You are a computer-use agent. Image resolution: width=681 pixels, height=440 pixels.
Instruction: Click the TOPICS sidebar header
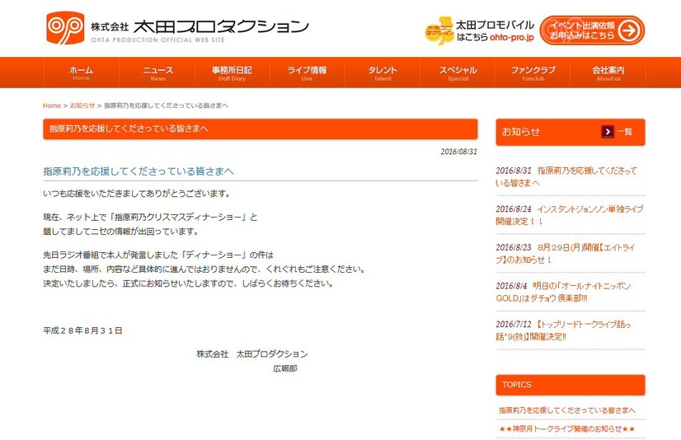[x=571, y=385]
